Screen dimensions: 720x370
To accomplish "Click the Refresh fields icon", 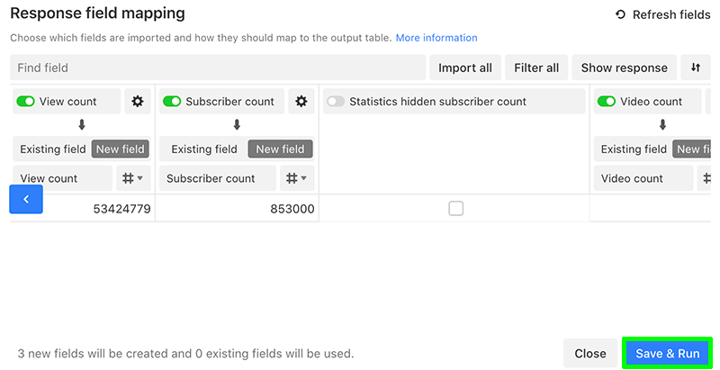I will pyautogui.click(x=620, y=14).
